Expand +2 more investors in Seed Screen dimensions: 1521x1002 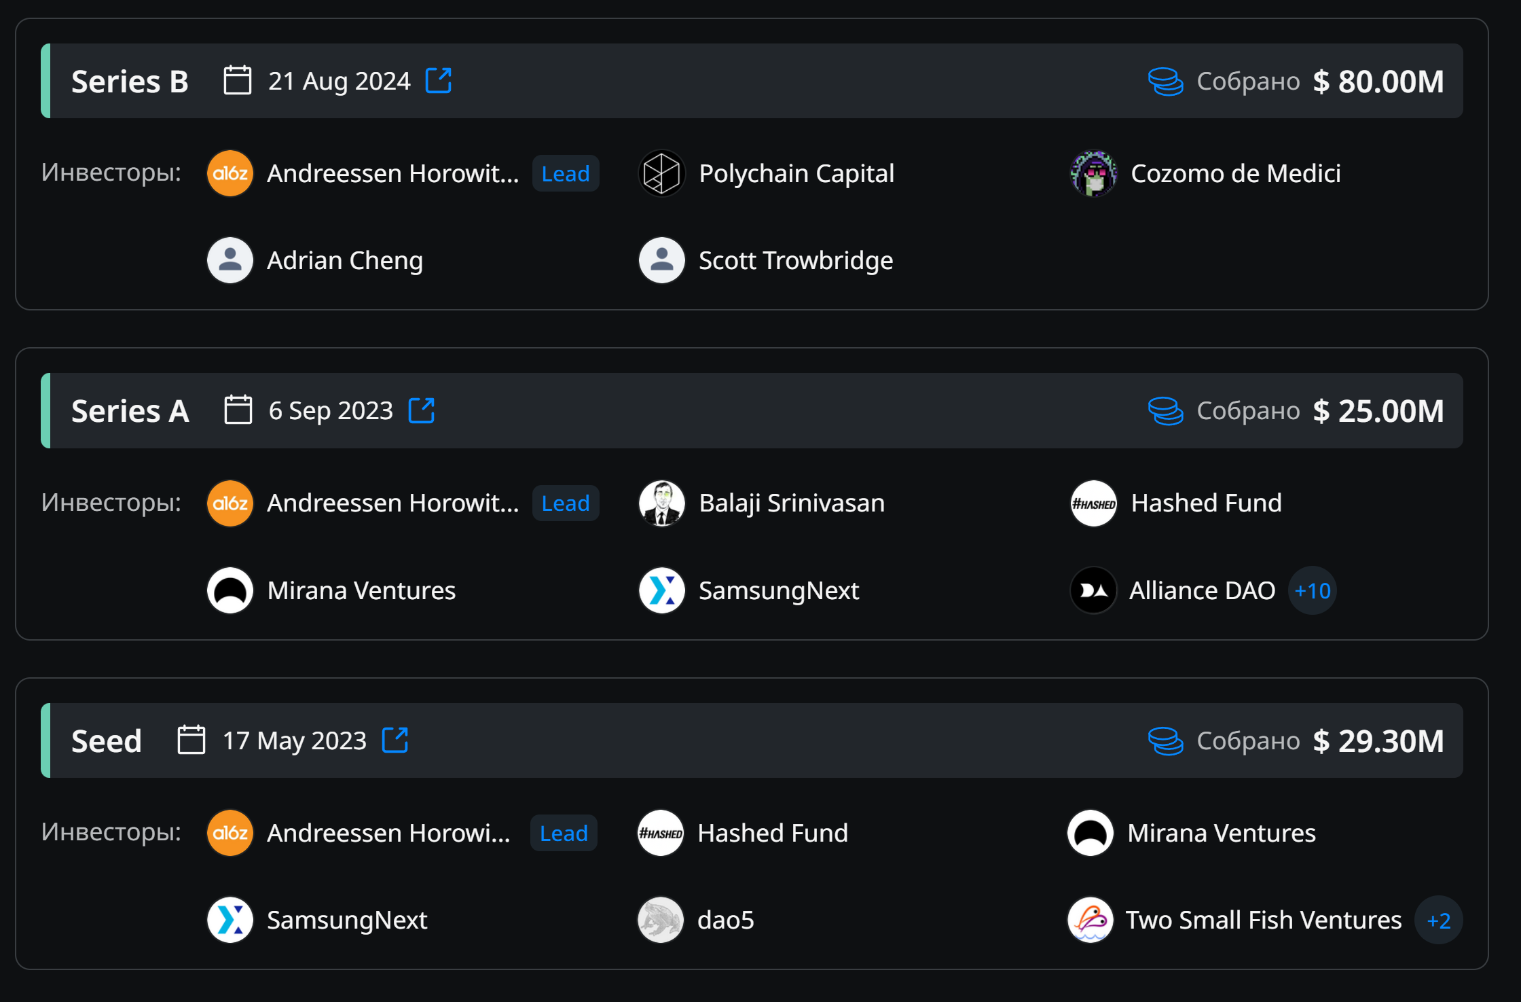pyautogui.click(x=1438, y=920)
